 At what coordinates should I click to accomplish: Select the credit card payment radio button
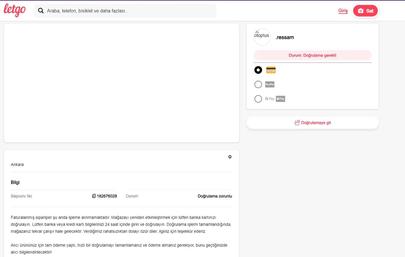coord(258,70)
